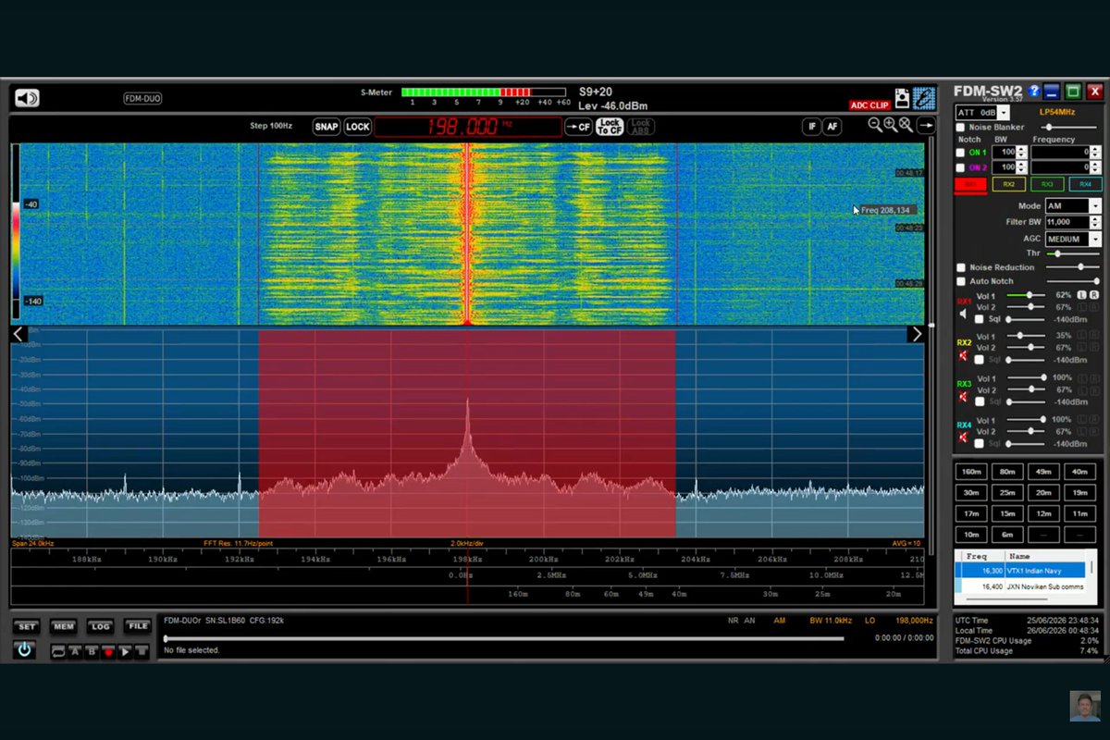
Task: Unmute RX3 with its crossed speaker icon
Action: (963, 397)
